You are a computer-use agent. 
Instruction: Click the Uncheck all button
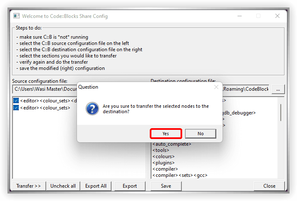63,186
